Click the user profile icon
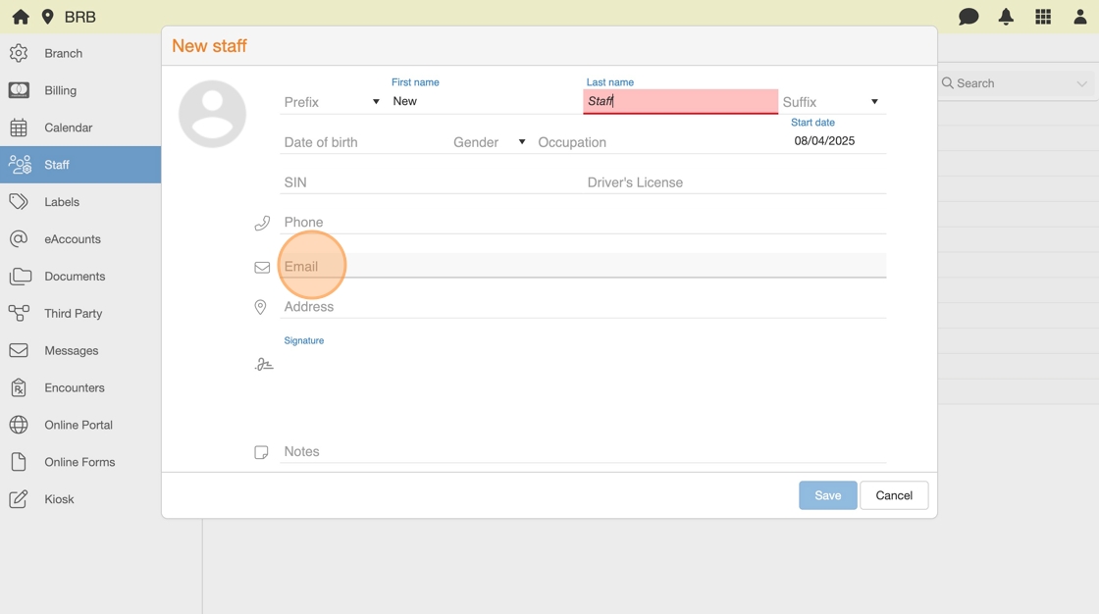1099x614 pixels. pos(1079,17)
